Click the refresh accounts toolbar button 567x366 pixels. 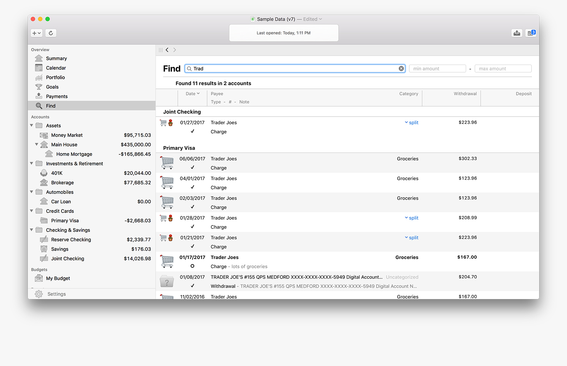(51, 33)
